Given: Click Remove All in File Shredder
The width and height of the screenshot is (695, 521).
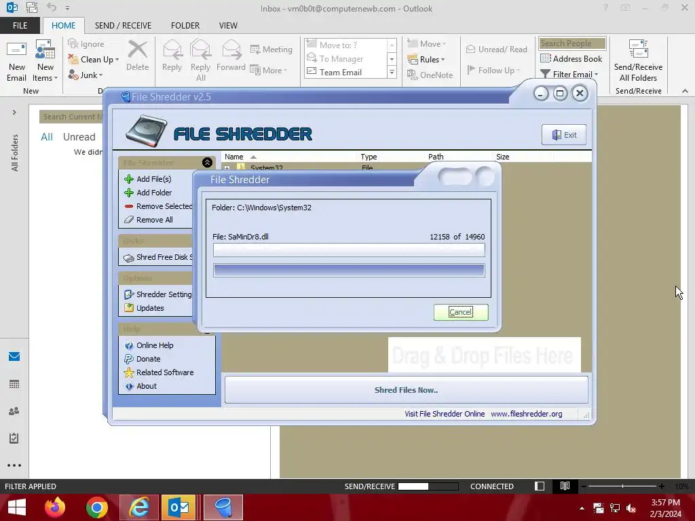Looking at the screenshot, I should coord(149,220).
